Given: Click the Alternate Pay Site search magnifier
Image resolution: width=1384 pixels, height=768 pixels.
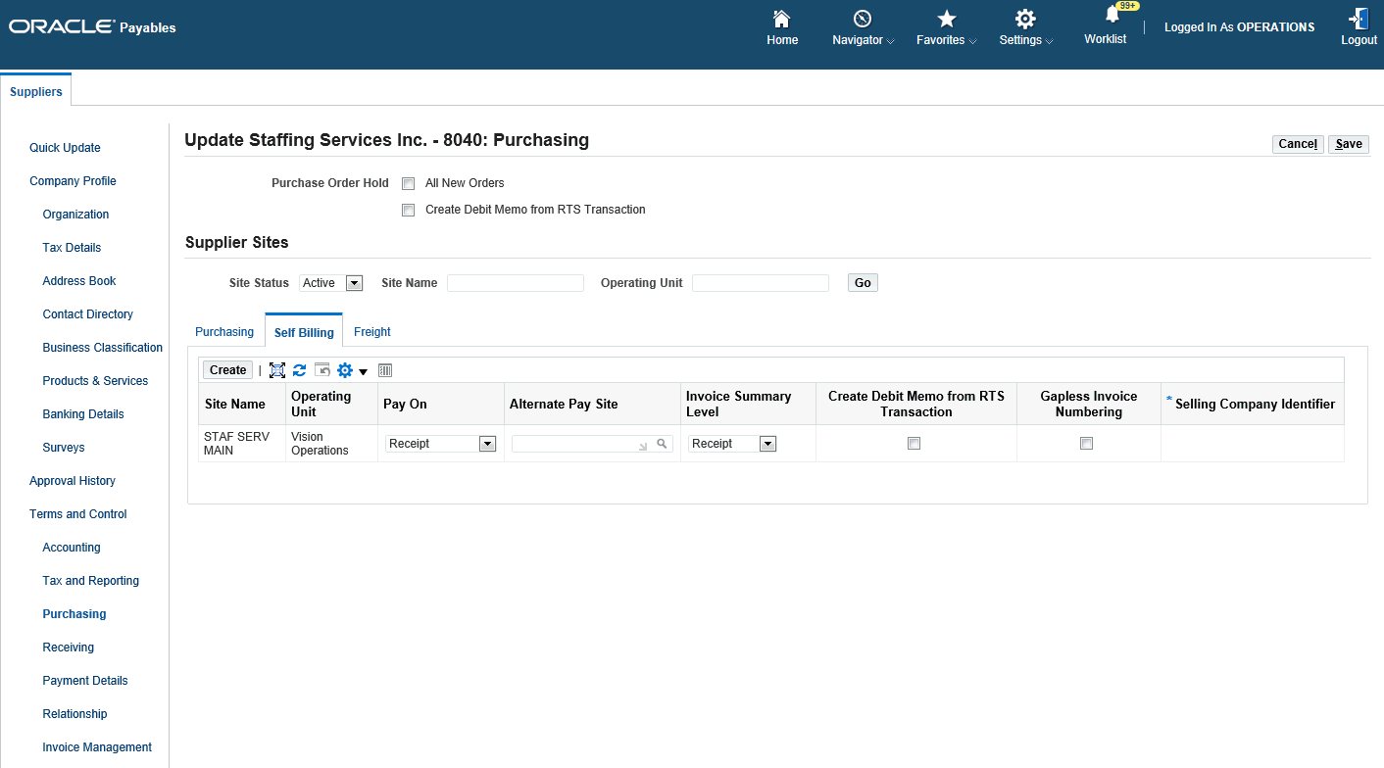Looking at the screenshot, I should [663, 444].
